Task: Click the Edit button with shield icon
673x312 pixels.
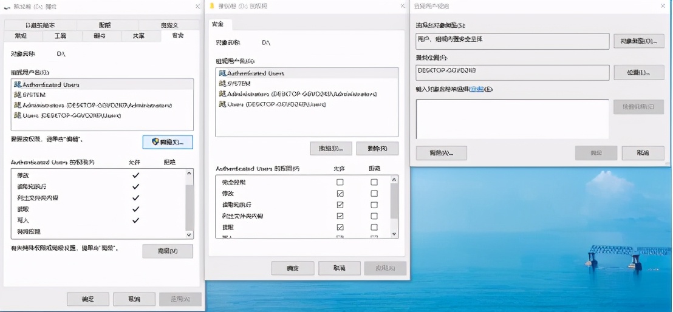Action: click(168, 142)
